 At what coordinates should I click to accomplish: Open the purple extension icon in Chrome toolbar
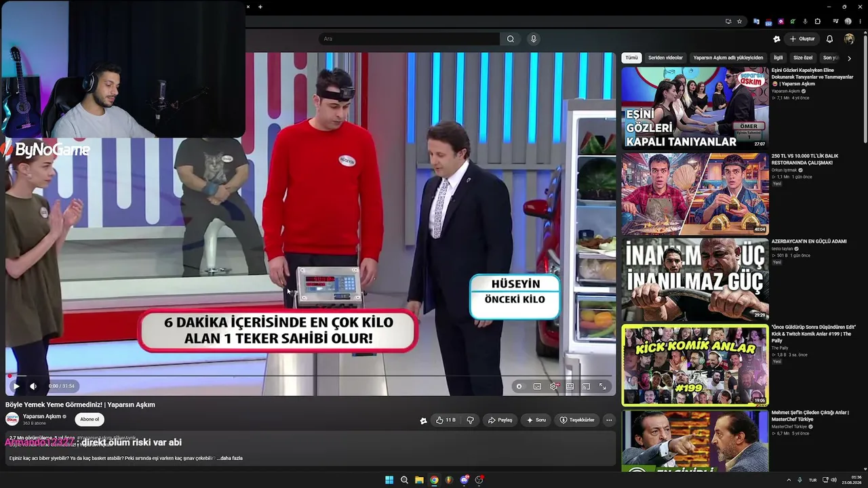point(781,21)
